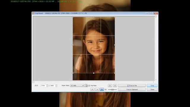This screenshot has width=190, height=107.
Task: Click Crop to File button
Action: coord(132,86)
